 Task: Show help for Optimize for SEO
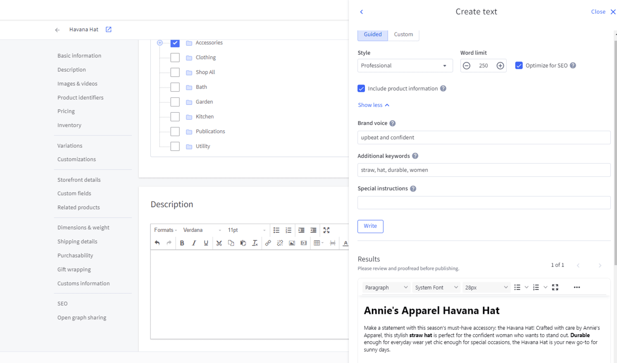[573, 66]
